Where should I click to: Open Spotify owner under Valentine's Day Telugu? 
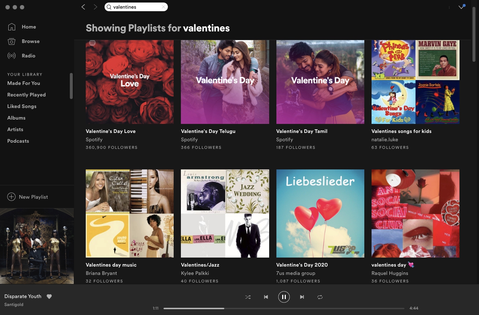coord(189,139)
